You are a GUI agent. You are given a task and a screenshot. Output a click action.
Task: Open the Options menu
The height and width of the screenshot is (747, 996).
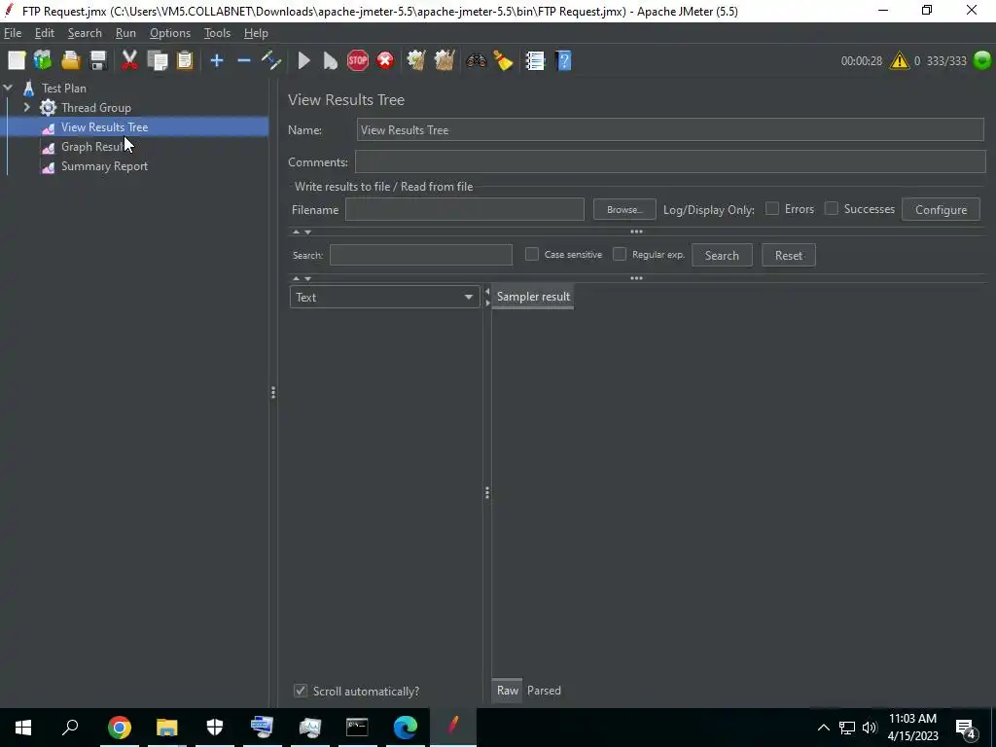pyautogui.click(x=169, y=33)
